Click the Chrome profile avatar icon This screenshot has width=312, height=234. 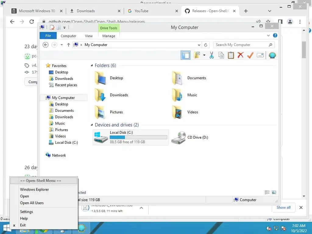[x=290, y=22]
